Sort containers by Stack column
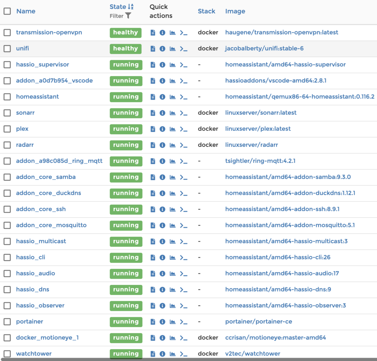This screenshot has height=361, width=377. click(x=206, y=11)
